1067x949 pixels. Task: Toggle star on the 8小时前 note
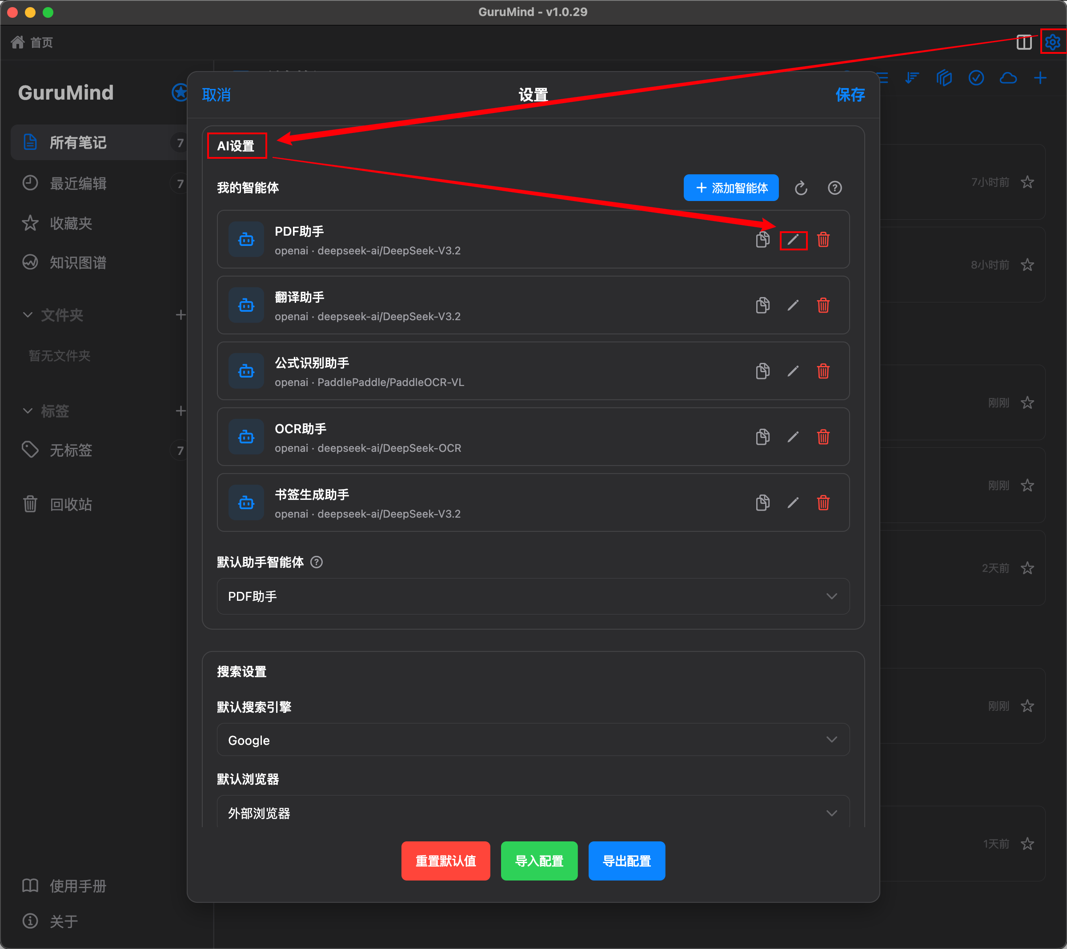click(1027, 265)
